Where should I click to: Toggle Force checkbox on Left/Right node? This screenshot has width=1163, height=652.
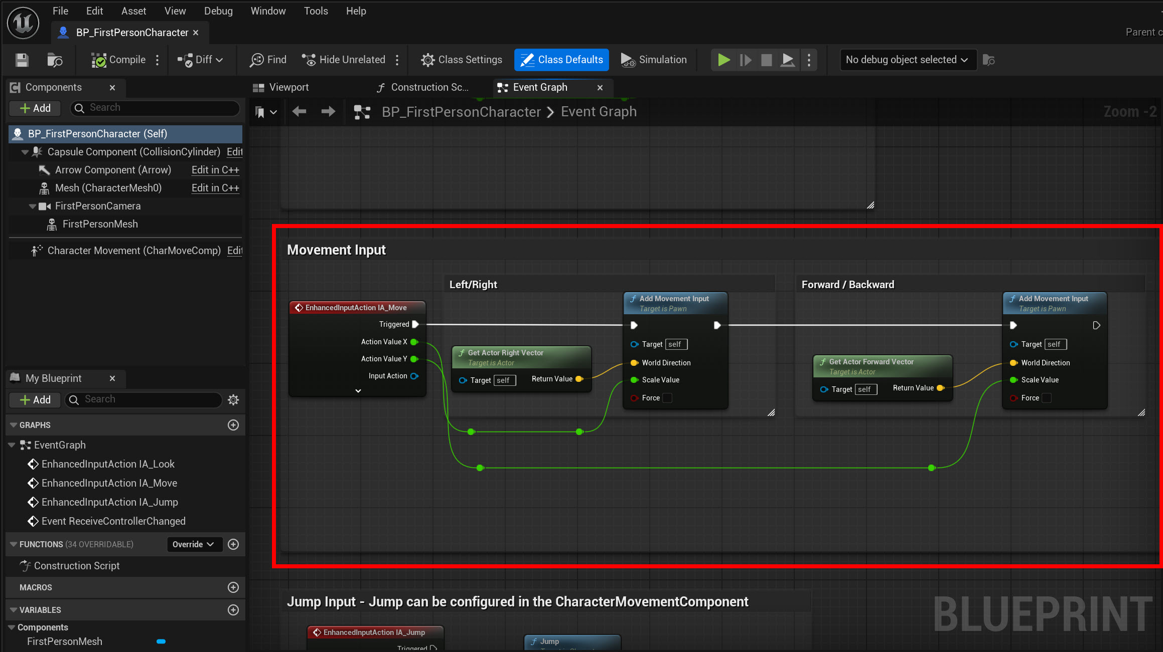[x=667, y=398]
